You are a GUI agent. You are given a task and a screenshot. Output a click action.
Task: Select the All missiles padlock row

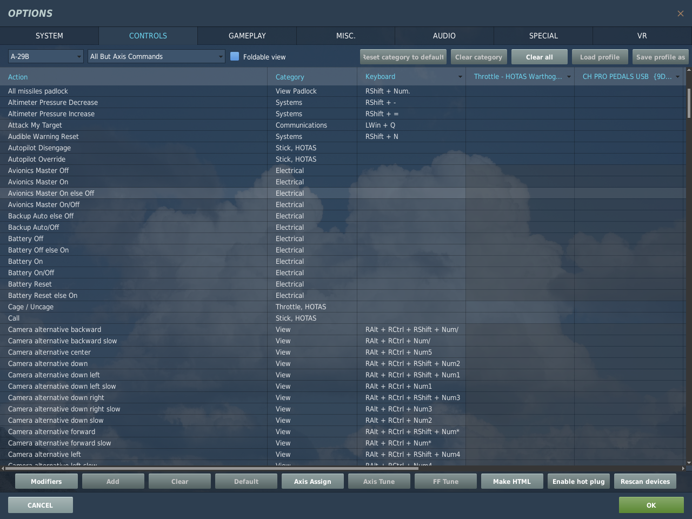[343, 91]
